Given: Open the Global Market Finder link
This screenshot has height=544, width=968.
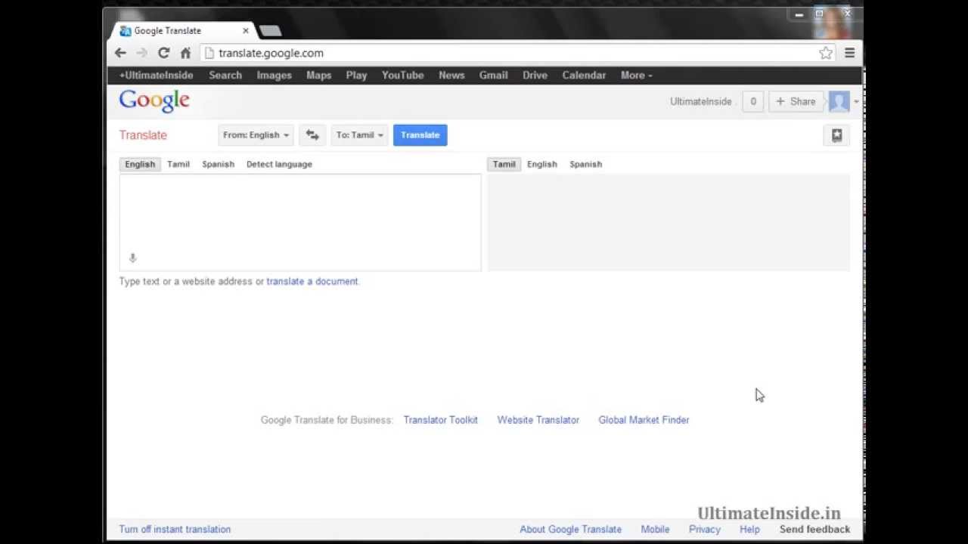Looking at the screenshot, I should [644, 420].
